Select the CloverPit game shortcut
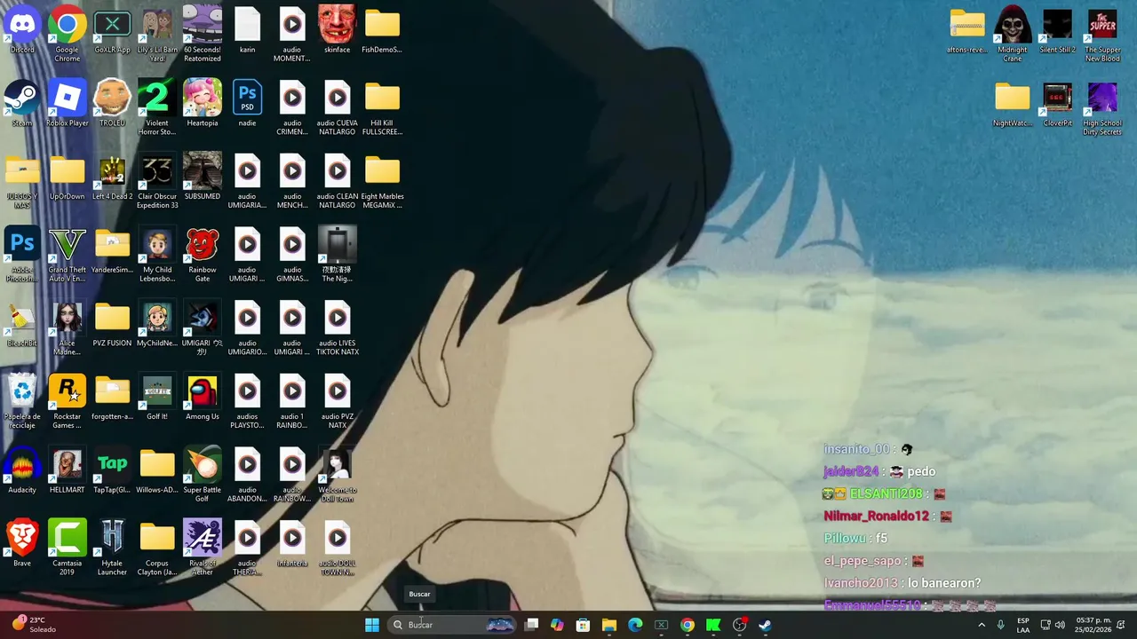This screenshot has height=639, width=1137. 1057,103
